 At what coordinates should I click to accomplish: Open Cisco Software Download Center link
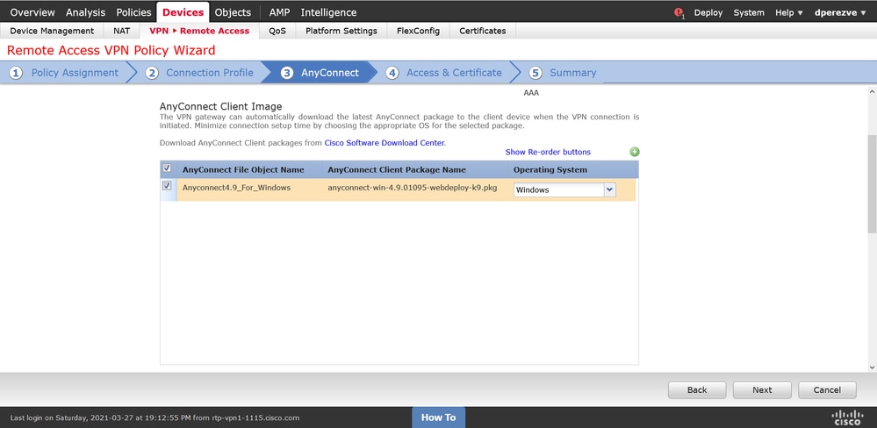[x=385, y=143]
